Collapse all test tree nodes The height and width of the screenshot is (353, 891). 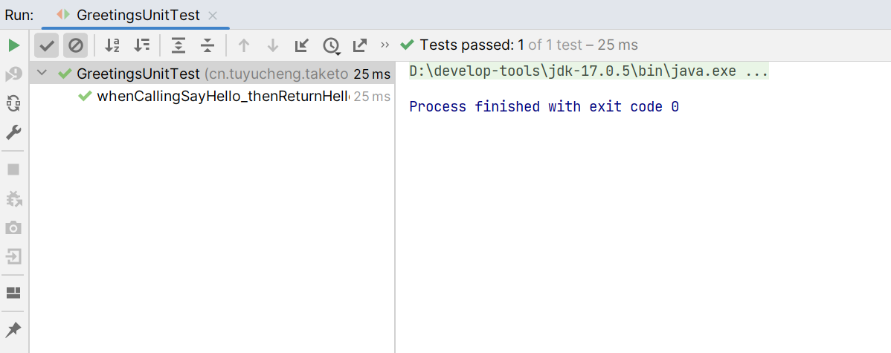208,45
